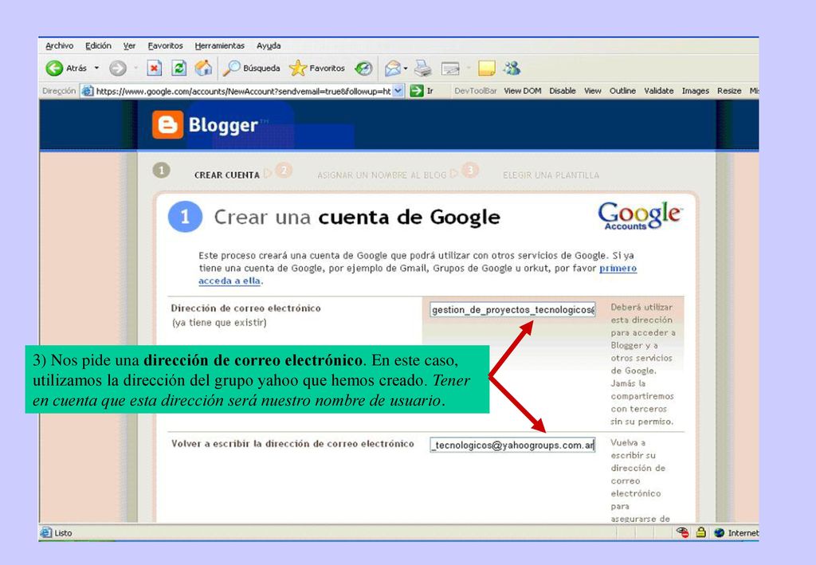Click Images in the DevToolBar
816x565 pixels.
point(695,91)
